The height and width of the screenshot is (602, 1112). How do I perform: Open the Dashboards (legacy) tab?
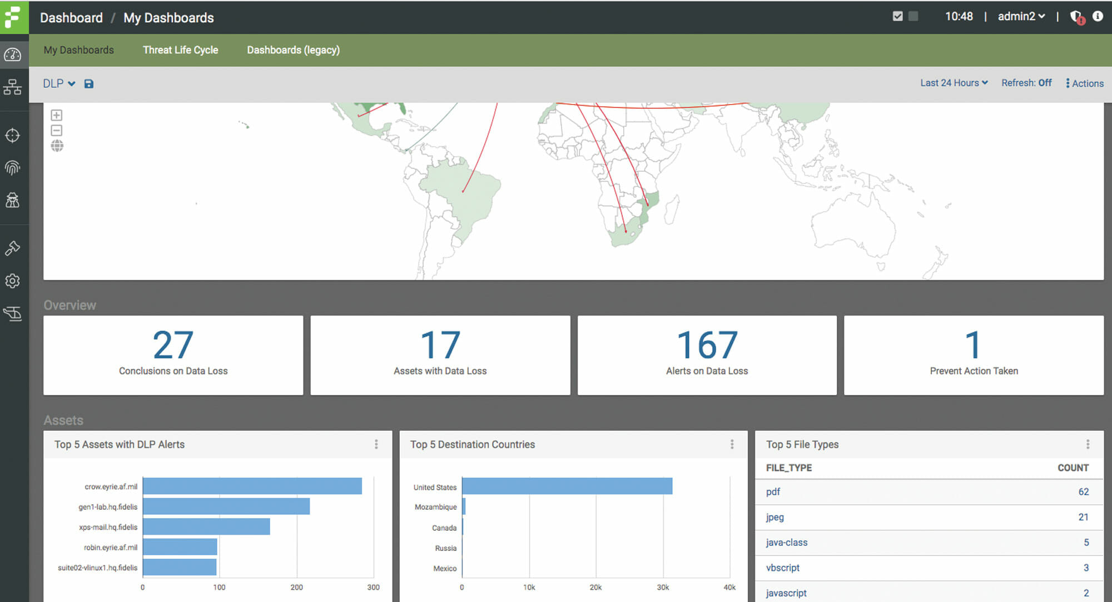293,50
